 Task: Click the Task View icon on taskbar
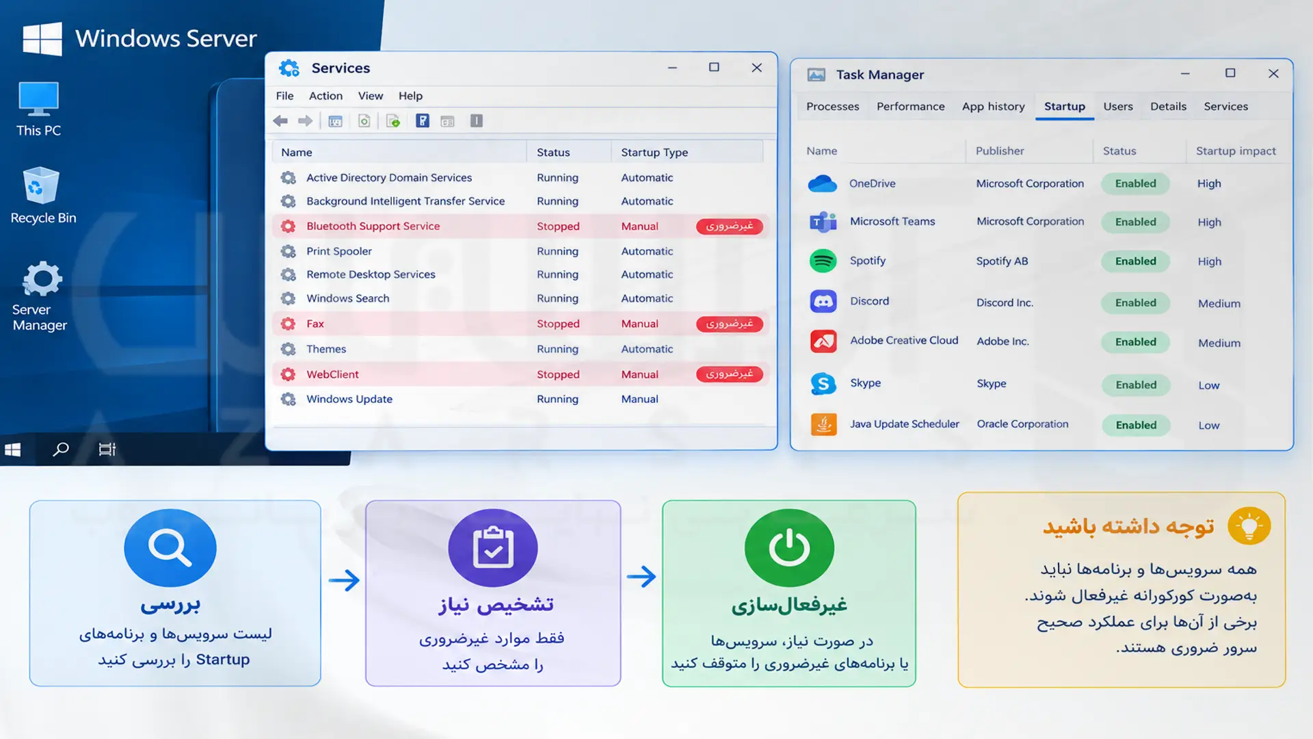pyautogui.click(x=107, y=450)
